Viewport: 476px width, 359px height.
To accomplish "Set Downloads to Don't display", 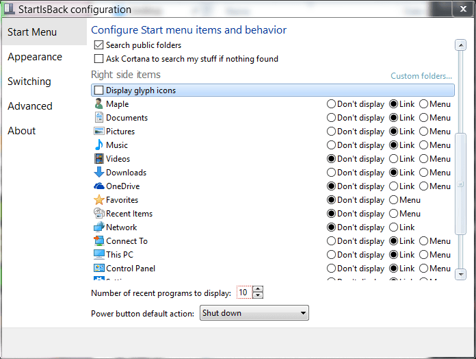I will (x=331, y=173).
